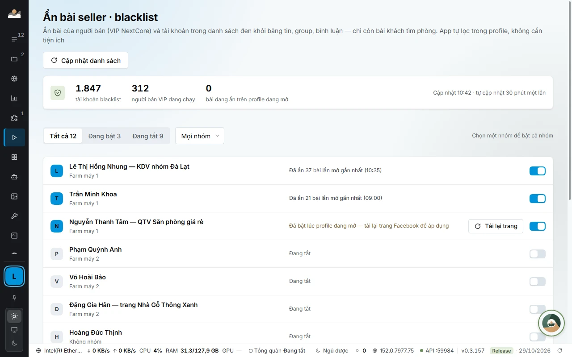Screen dimensions: 572x357
Task: Open the folder icon with badge 2
Action: pyautogui.click(x=14, y=59)
